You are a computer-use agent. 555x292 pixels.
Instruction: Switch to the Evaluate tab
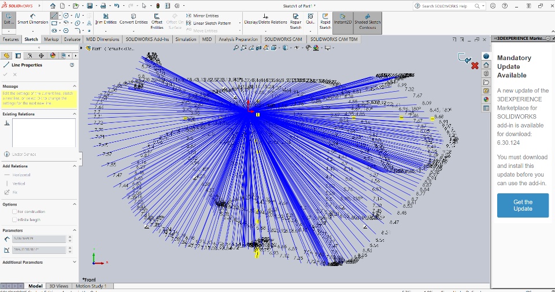(x=72, y=39)
